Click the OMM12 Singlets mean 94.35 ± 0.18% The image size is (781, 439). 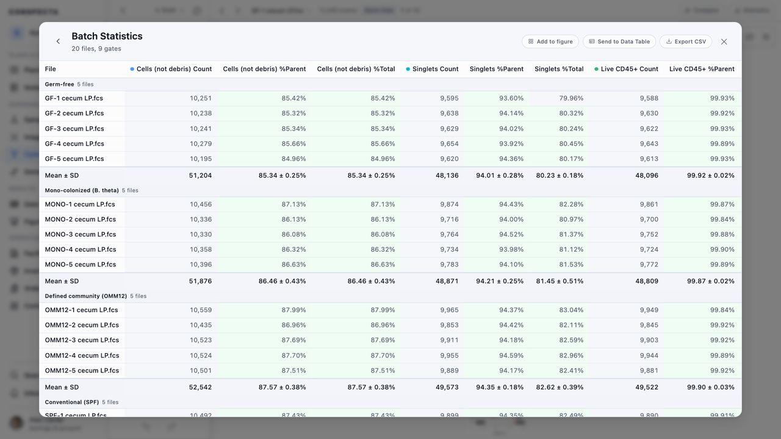coord(500,387)
